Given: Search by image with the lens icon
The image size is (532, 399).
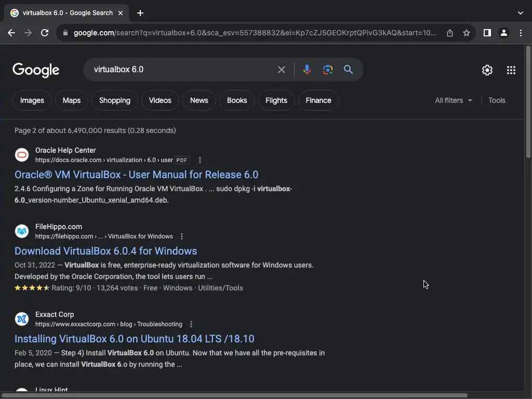Looking at the screenshot, I should [327, 70].
